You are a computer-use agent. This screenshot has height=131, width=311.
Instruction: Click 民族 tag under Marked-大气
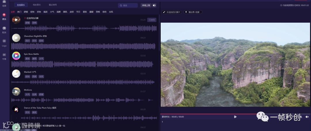pyautogui.click(x=34, y=77)
